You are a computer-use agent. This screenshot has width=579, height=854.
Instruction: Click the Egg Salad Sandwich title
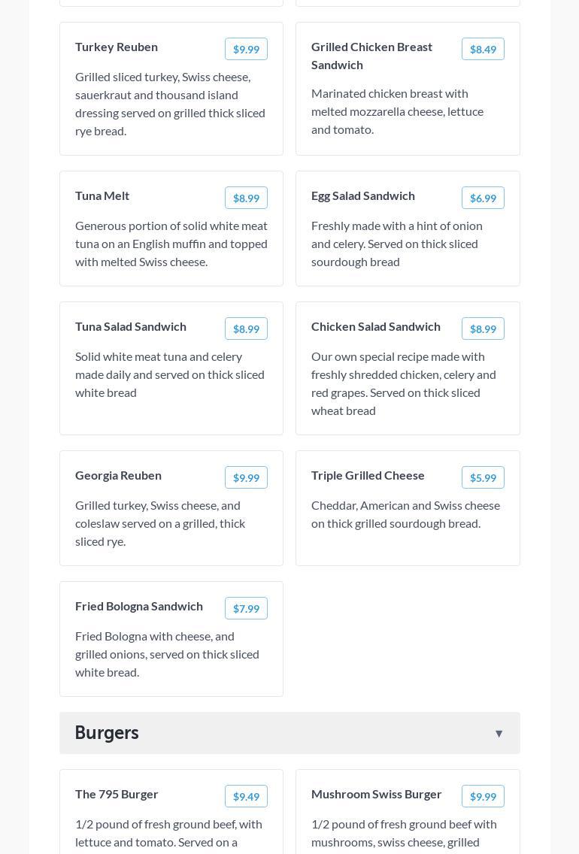pyautogui.click(x=363, y=195)
